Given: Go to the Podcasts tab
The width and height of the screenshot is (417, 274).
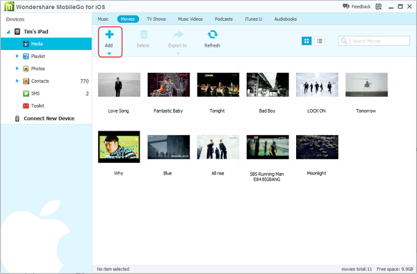Looking at the screenshot, I should pos(224,19).
